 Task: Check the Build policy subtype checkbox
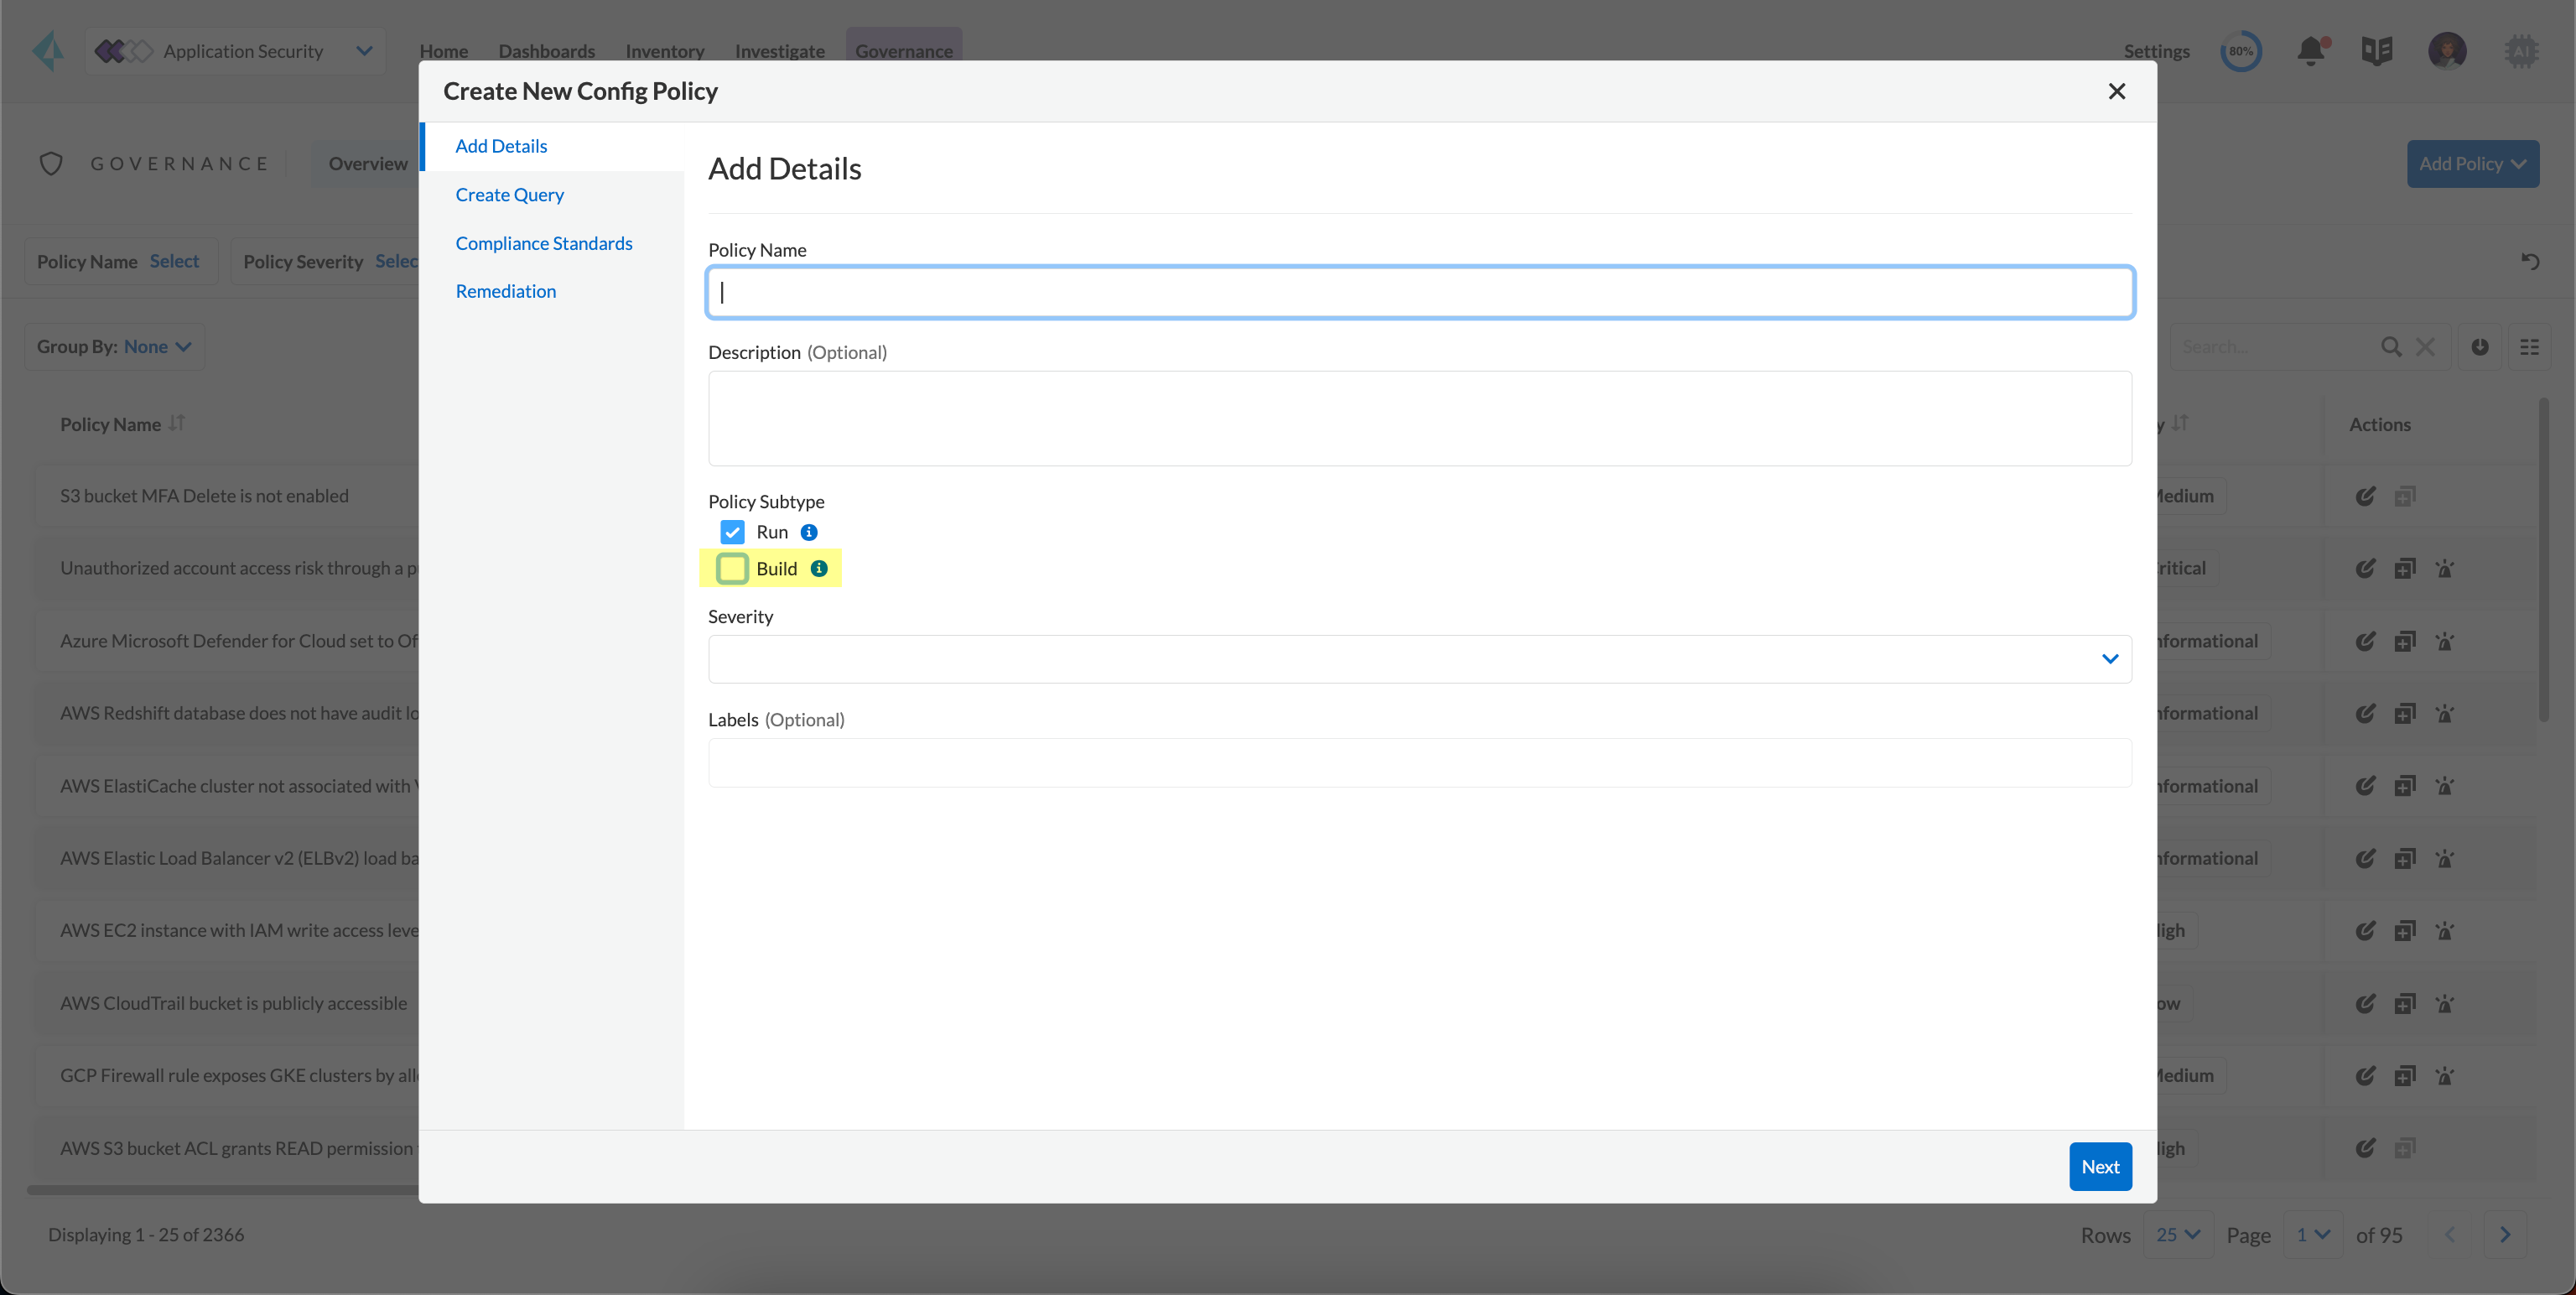732,568
